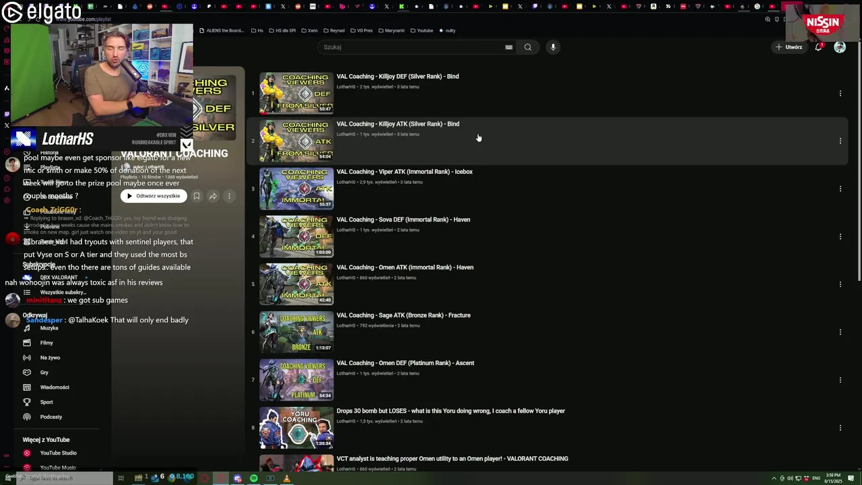862x485 pixels.
Task: Open Filmy in YouTube sidebar
Action: [46, 343]
